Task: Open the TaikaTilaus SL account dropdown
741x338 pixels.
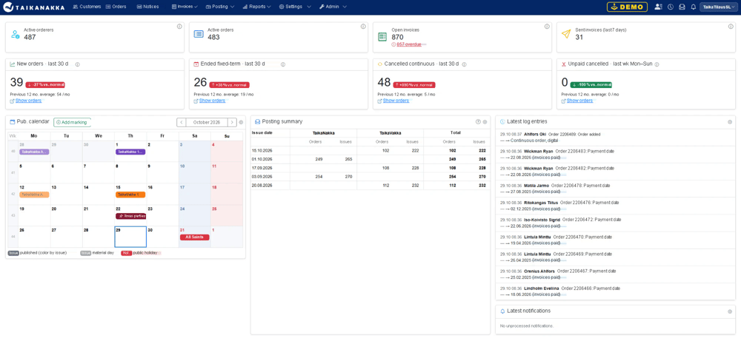Action: pyautogui.click(x=719, y=7)
